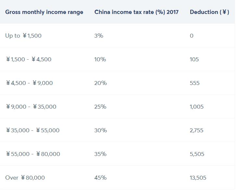Click the 3% tax rate cell
This screenshot has width=236, height=190.
coord(99,36)
